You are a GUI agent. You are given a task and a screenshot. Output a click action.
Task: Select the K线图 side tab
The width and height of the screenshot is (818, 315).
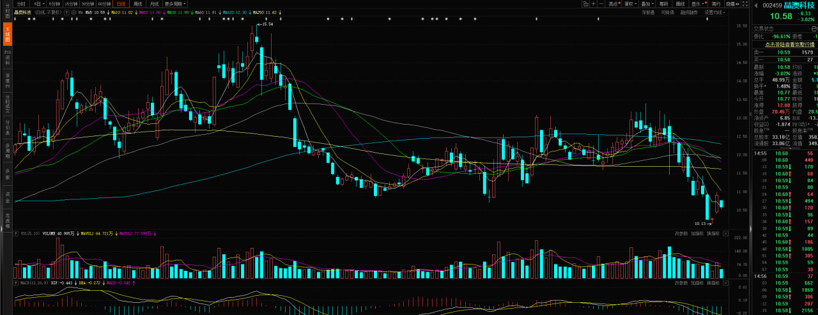coord(8,35)
